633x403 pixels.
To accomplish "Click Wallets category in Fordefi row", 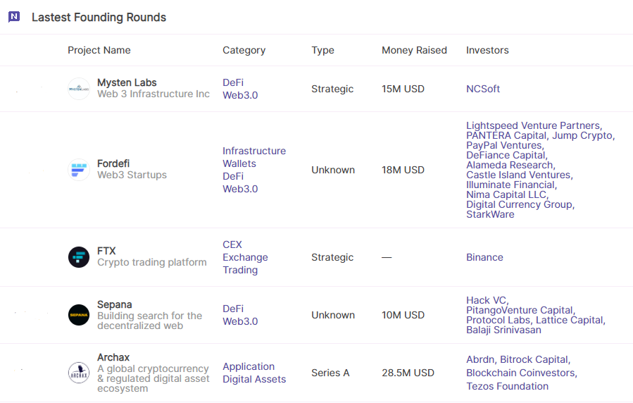I will pyautogui.click(x=239, y=163).
